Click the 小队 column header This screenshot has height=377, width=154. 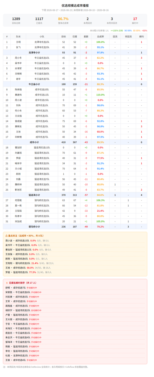42,36
